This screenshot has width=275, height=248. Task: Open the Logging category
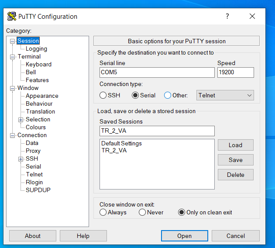tap(36, 48)
